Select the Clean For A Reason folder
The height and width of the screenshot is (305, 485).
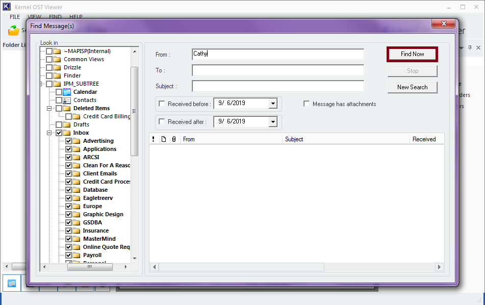coord(107,165)
